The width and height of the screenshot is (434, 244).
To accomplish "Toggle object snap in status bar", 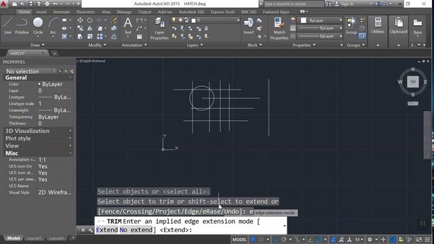I will 319,239.
